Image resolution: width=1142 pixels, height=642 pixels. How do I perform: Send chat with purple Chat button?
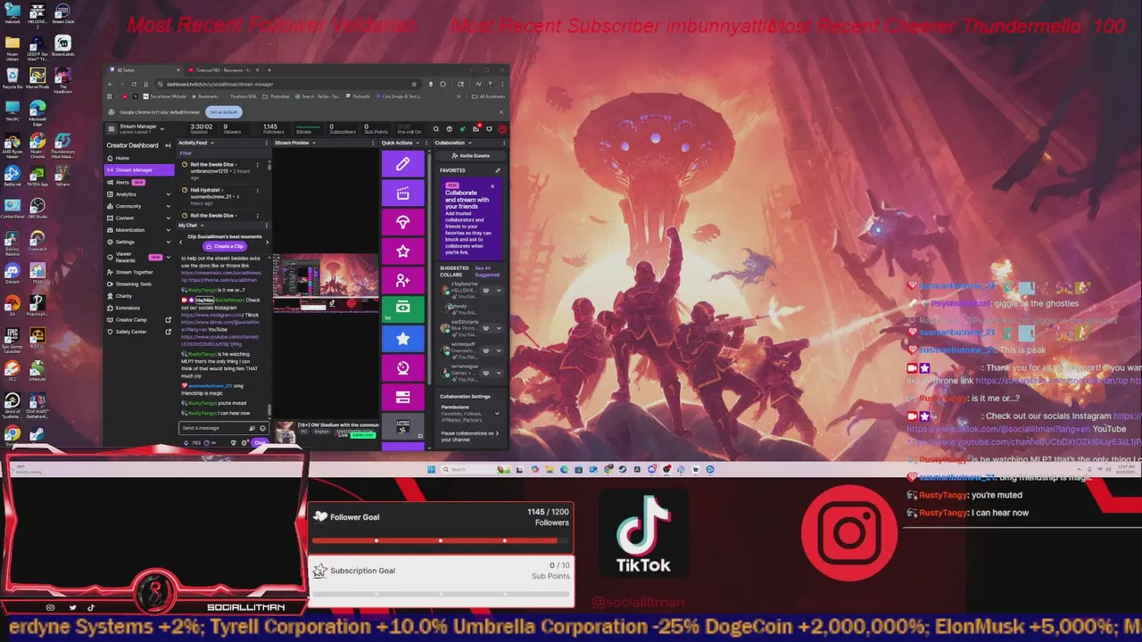coord(260,442)
